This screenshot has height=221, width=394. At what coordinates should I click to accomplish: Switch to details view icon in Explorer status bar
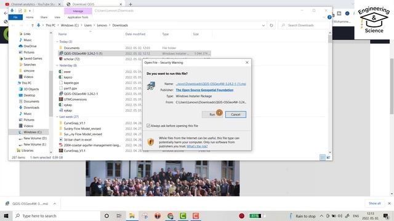tap(323, 157)
